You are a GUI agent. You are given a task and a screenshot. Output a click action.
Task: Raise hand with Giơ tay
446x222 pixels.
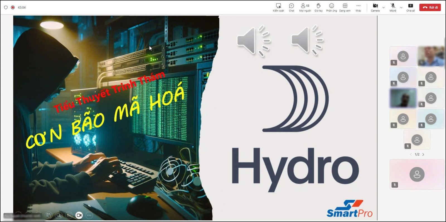pyautogui.click(x=318, y=8)
